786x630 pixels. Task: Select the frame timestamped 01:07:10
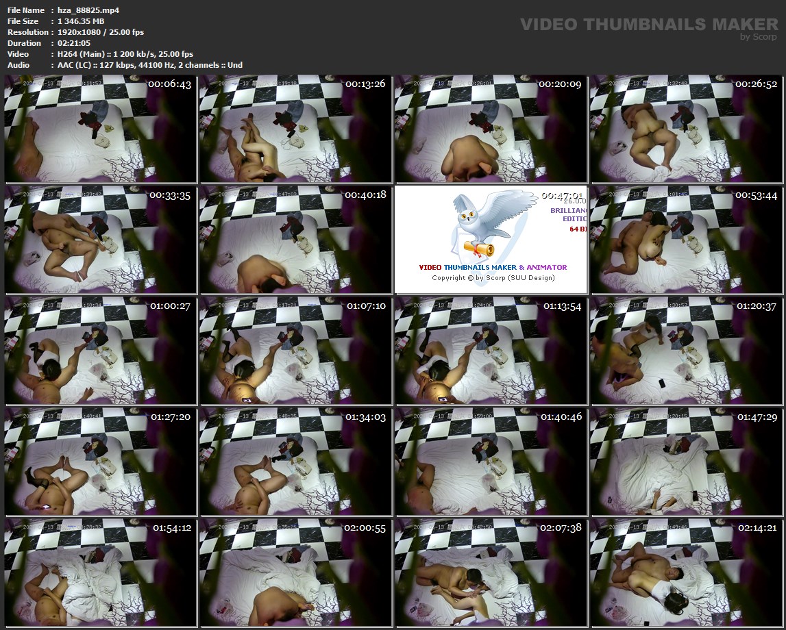point(296,351)
